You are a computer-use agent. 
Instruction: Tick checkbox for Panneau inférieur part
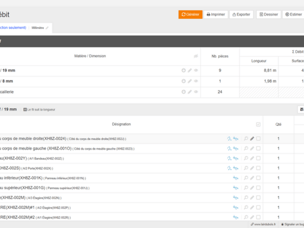pyautogui.click(x=258, y=178)
